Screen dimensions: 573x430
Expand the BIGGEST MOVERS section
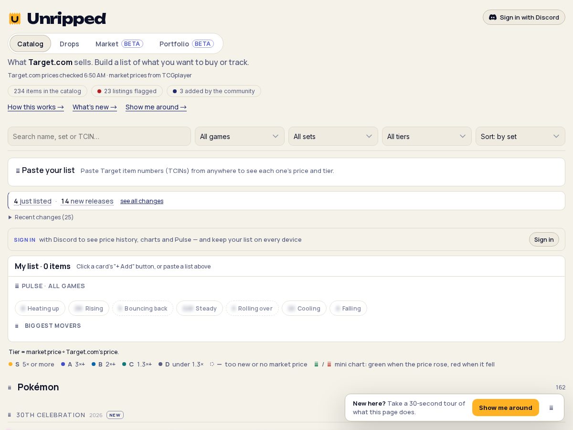48,325
